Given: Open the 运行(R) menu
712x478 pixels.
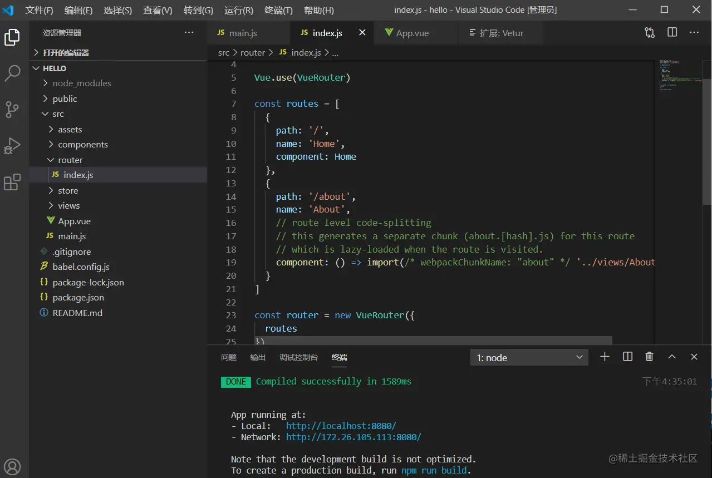Looking at the screenshot, I should pyautogui.click(x=239, y=10).
